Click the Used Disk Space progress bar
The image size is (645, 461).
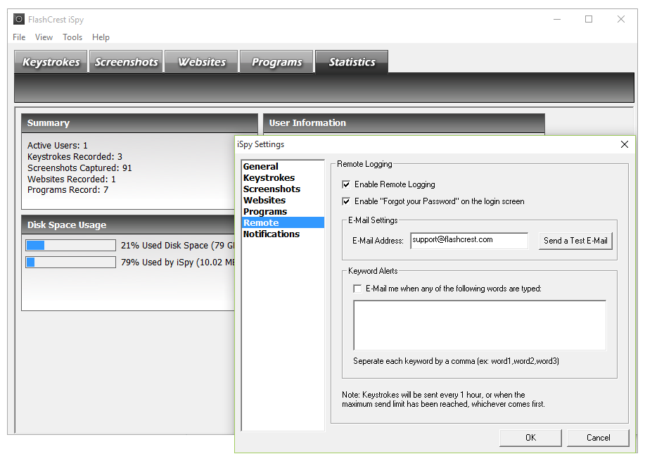click(x=70, y=246)
